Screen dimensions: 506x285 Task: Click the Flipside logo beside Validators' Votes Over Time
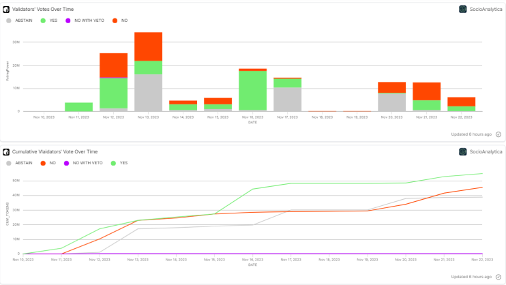(x=6, y=10)
